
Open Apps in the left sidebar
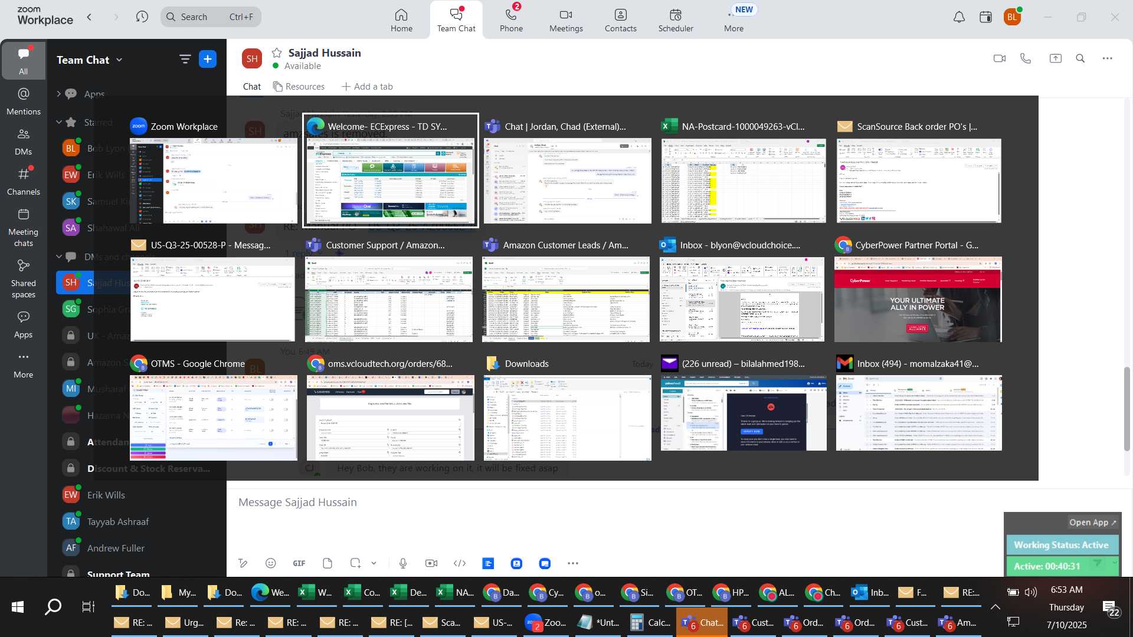click(23, 324)
